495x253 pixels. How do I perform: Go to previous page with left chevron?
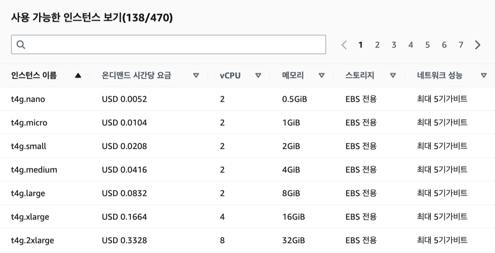pyautogui.click(x=345, y=45)
